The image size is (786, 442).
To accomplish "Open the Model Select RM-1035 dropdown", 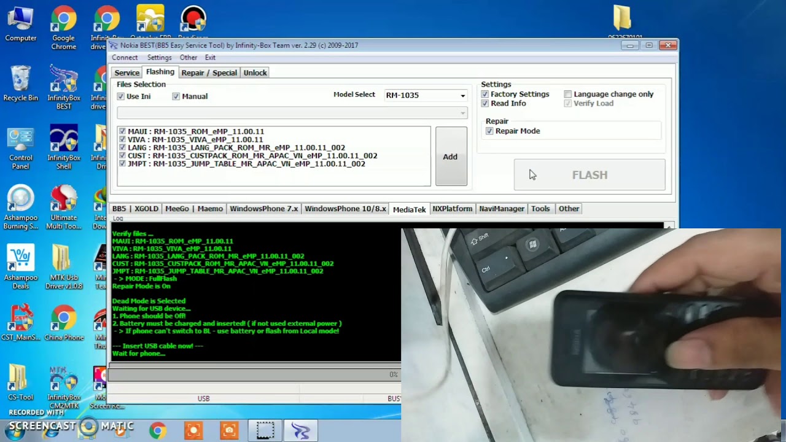I will coord(426,95).
